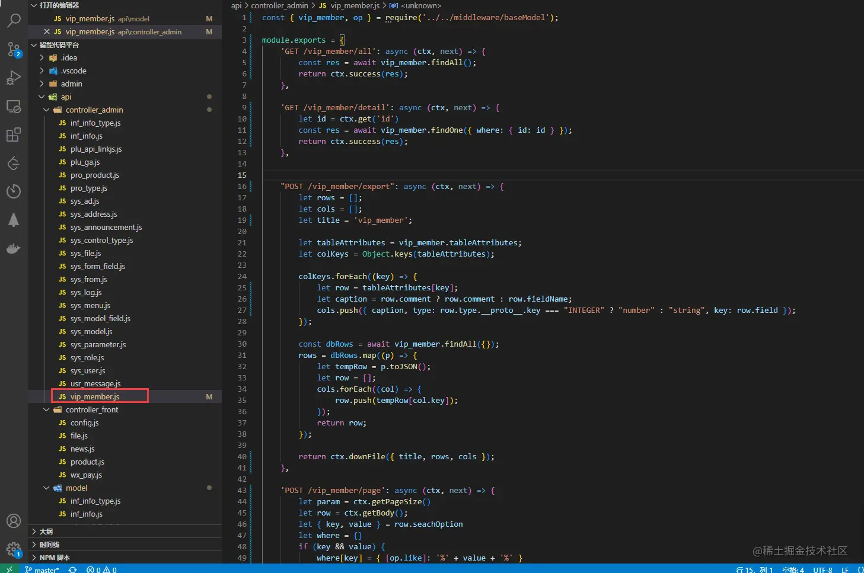The image size is (864, 573).
Task: Click the UTF-8 encoding selector
Action: point(822,569)
